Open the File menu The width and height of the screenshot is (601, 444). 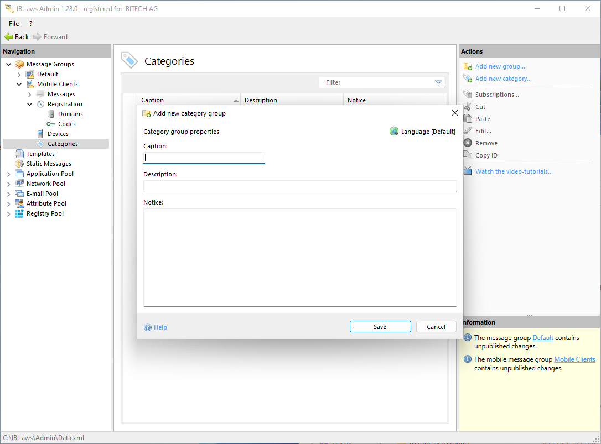coord(14,24)
